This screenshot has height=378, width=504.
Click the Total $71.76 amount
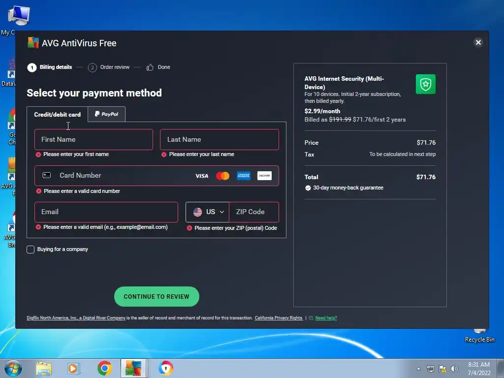pyautogui.click(x=426, y=177)
